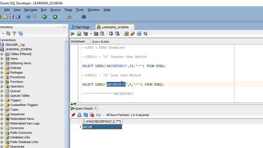
Task: Click the schema browser icon in Connections
Action: coord(21,34)
